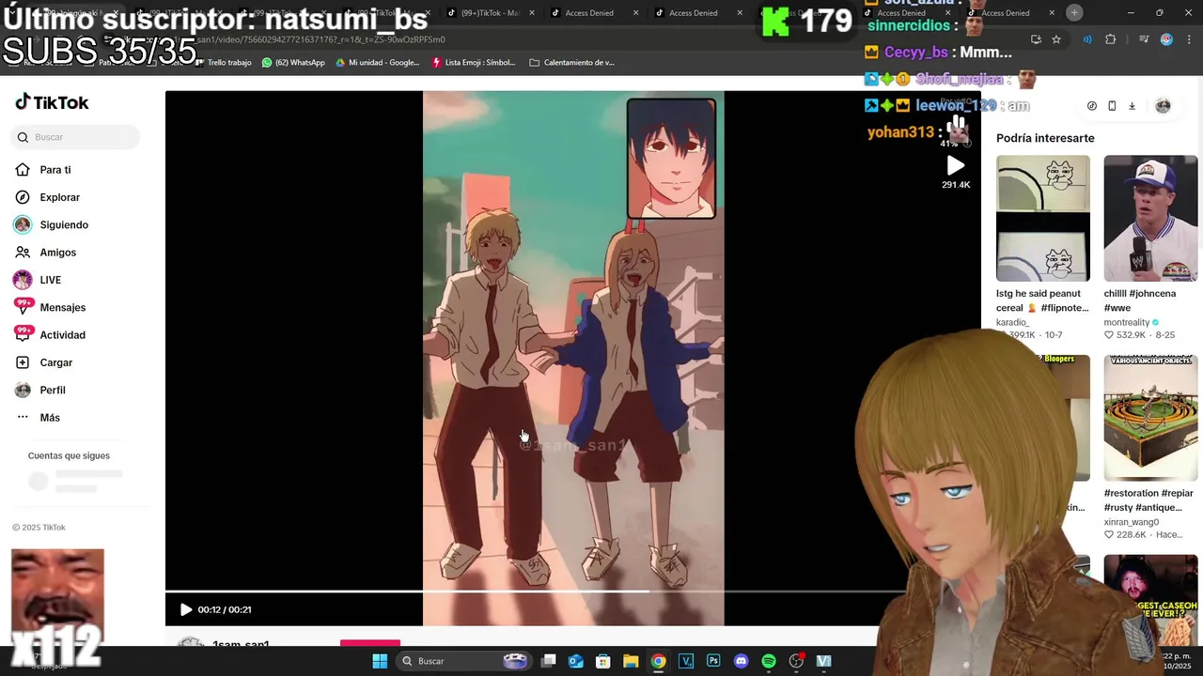The height and width of the screenshot is (676, 1203).
Task: Click Cargar to upload a video
Action: coord(55,362)
